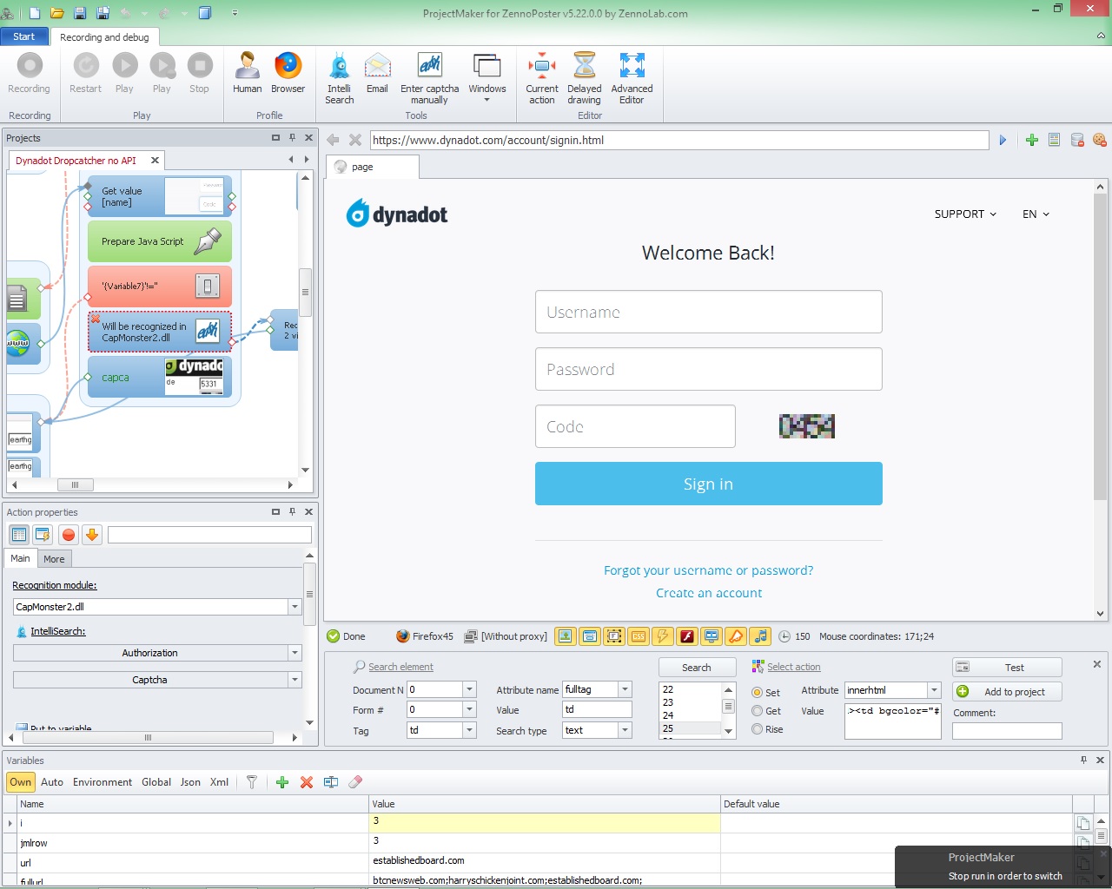Click the orange down arrow in Action properties
The width and height of the screenshot is (1112, 889).
pyautogui.click(x=92, y=535)
